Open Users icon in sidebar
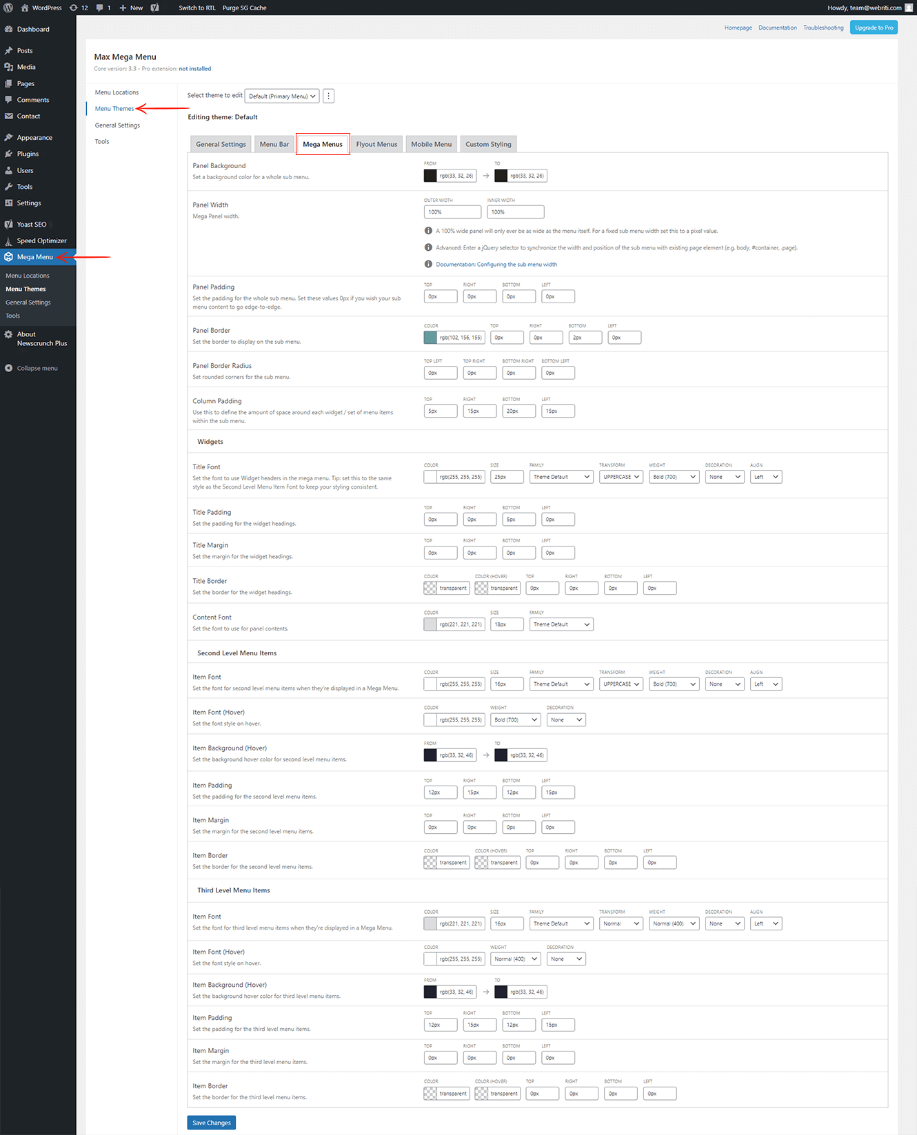The height and width of the screenshot is (1135, 917). tap(8, 170)
